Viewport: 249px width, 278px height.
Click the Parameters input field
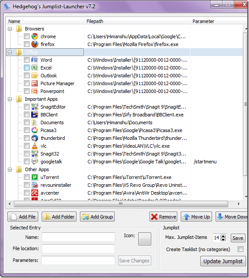[x=78, y=260]
